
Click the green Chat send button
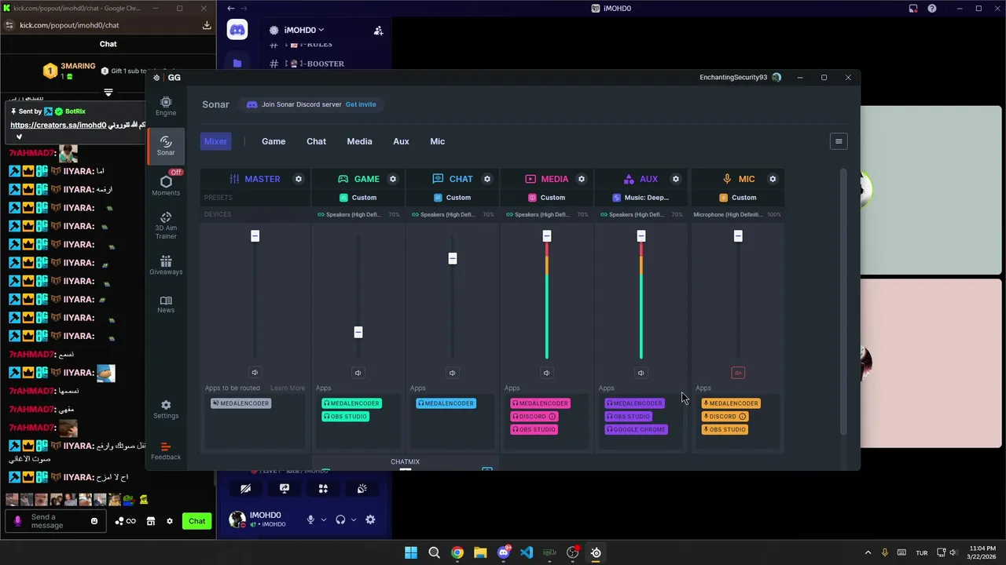(196, 521)
